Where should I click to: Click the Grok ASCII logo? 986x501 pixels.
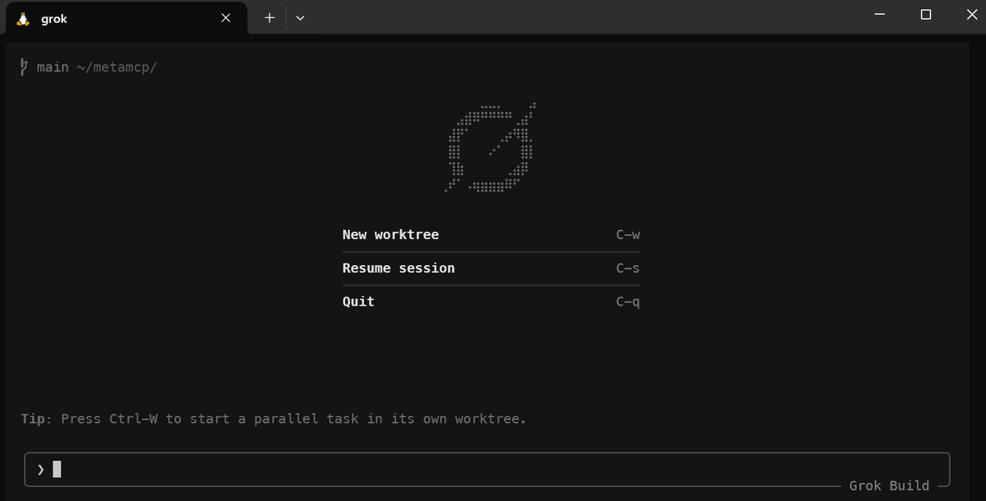pos(491,148)
